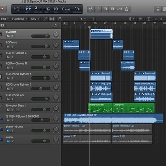This screenshot has width=166, height=166.
Task: Toggle the Metronome click button
Action: click(127, 9)
